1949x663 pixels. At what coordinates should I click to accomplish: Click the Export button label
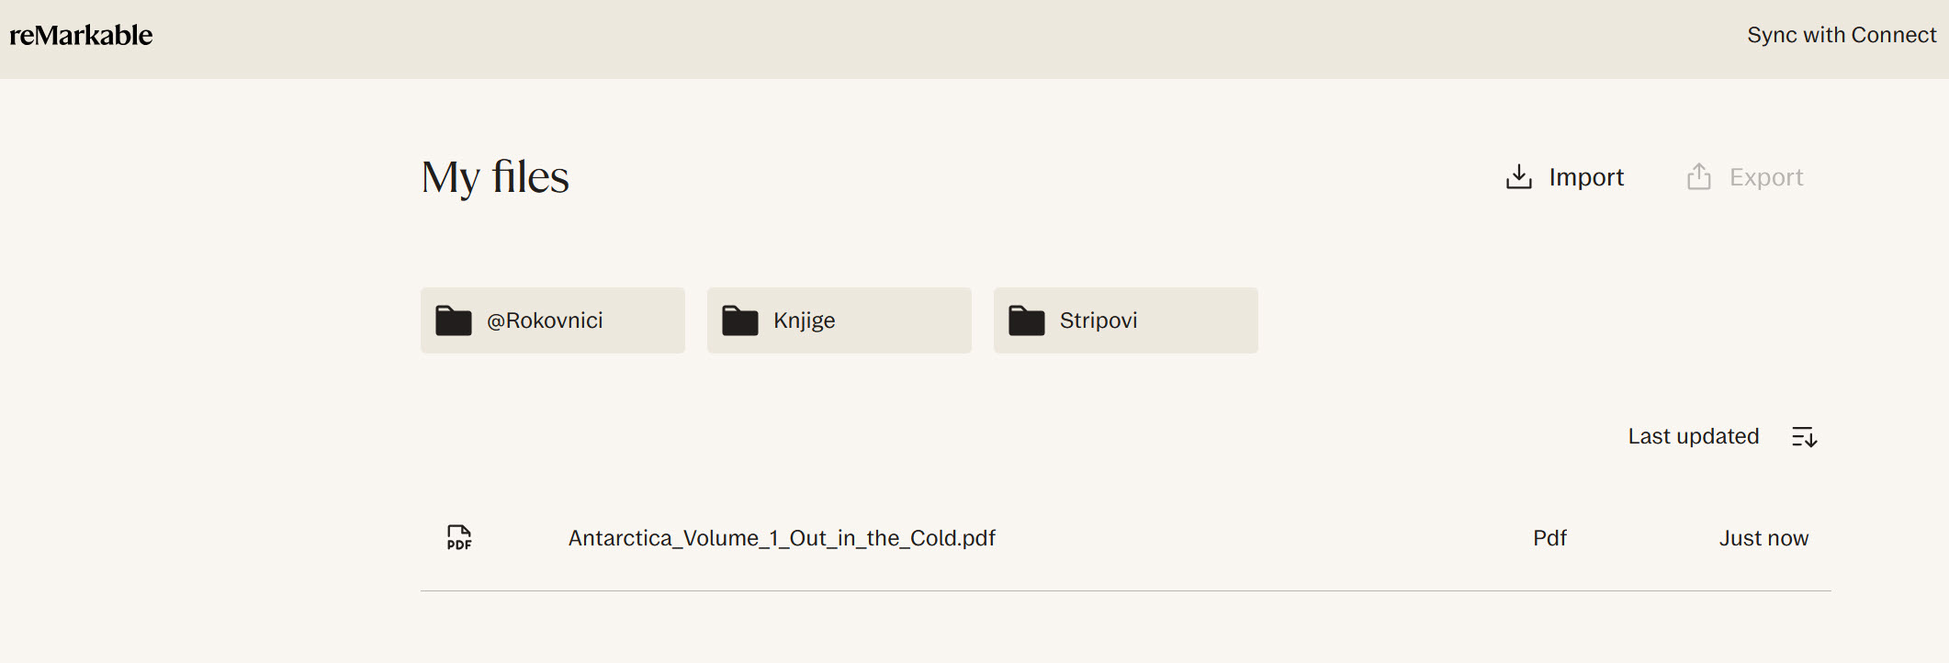(1766, 177)
